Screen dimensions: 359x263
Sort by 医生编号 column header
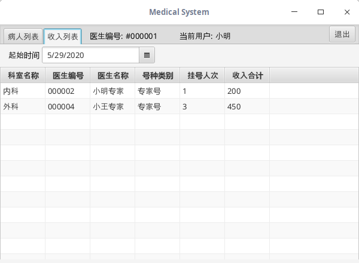pyautogui.click(x=68, y=75)
